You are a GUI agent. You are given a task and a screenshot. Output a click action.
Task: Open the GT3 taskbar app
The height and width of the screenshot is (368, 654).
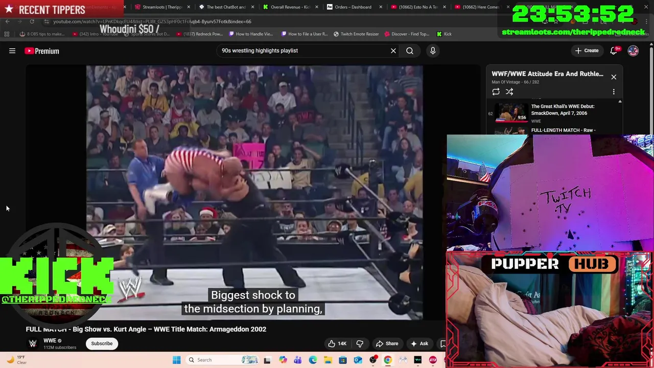pyautogui.click(x=433, y=360)
